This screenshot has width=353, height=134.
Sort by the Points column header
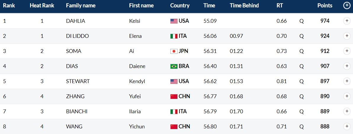[x=325, y=6]
